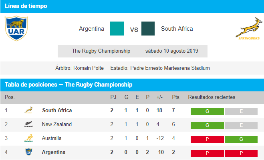The height and width of the screenshot is (160, 264).
Task: Click the Australia wallaby icon
Action: pyautogui.click(x=28, y=138)
